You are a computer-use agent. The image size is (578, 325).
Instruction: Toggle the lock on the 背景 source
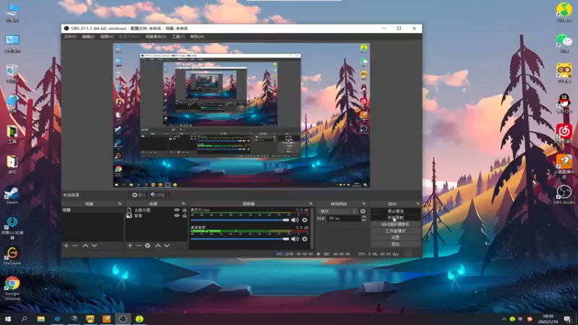coord(185,215)
